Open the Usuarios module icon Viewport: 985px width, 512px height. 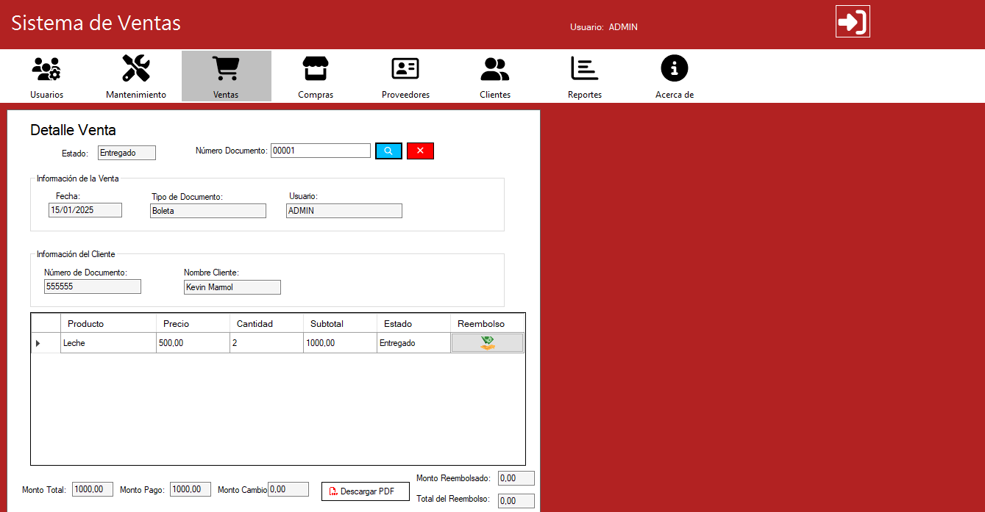pos(46,69)
